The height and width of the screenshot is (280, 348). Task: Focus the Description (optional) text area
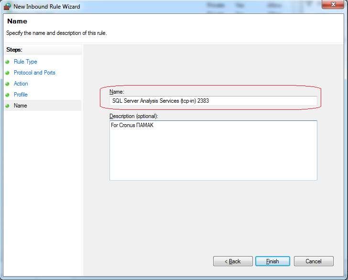(213, 151)
